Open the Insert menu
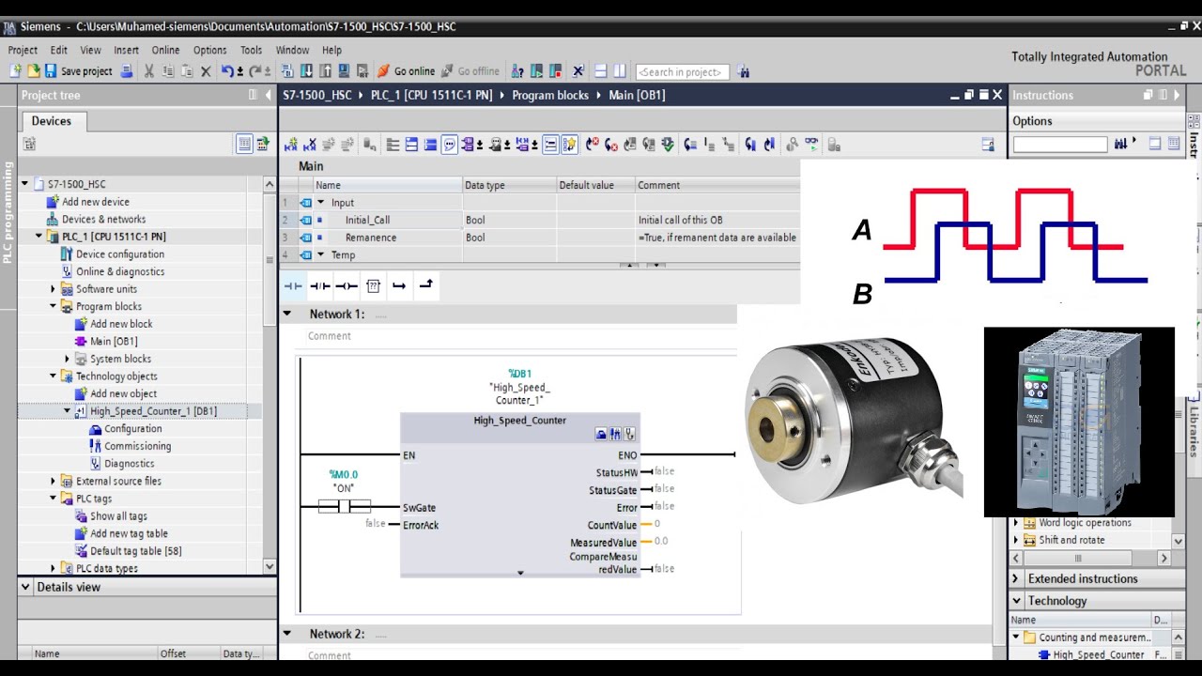The width and height of the screenshot is (1202, 676). pos(126,50)
